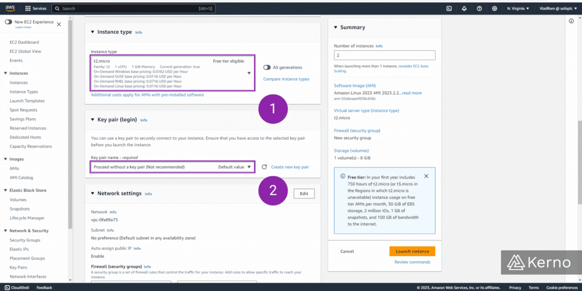The image size is (582, 291).
Task: Collapse the Instance type section
Action: tap(92, 32)
